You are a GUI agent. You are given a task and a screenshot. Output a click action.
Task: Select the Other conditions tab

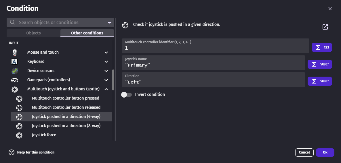pyautogui.click(x=87, y=33)
